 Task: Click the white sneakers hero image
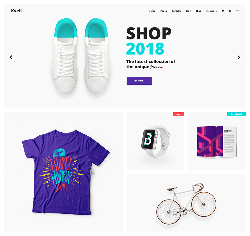click(81, 56)
